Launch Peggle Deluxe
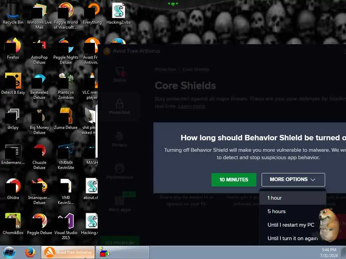 click(x=39, y=224)
